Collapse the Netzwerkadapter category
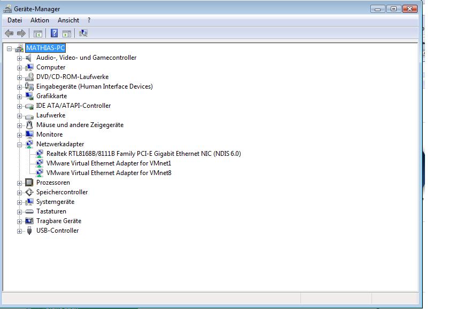The height and width of the screenshot is (309, 449). coord(19,145)
